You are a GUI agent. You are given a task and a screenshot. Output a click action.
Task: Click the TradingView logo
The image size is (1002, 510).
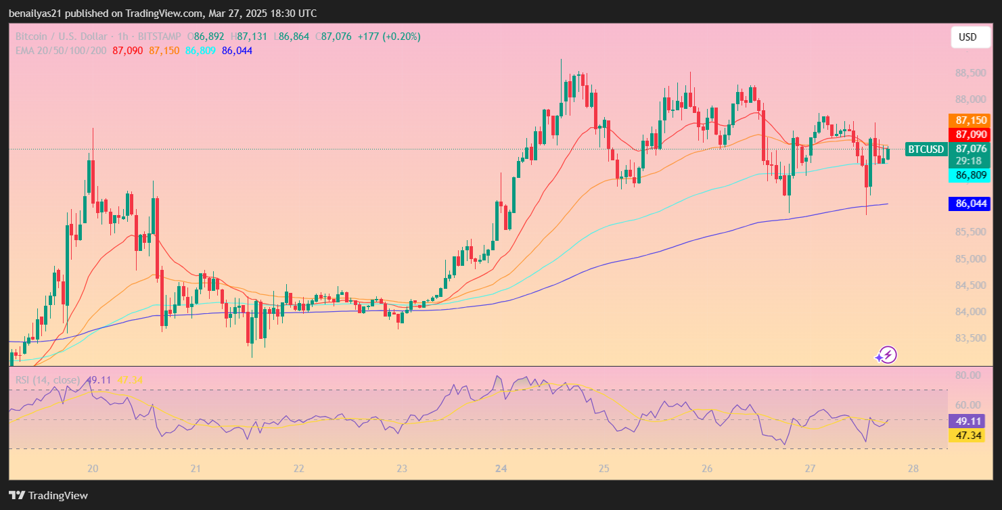click(48, 495)
